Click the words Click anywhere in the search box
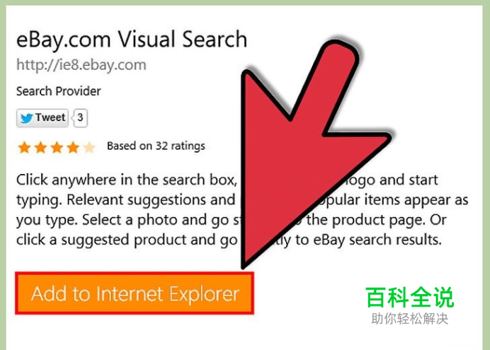The image size is (490, 350). click(x=126, y=180)
